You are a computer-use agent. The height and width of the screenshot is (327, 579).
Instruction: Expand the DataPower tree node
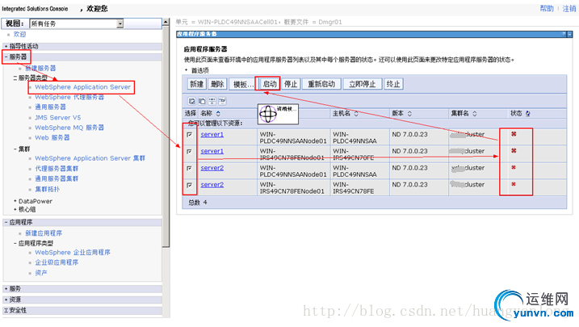tap(15, 201)
